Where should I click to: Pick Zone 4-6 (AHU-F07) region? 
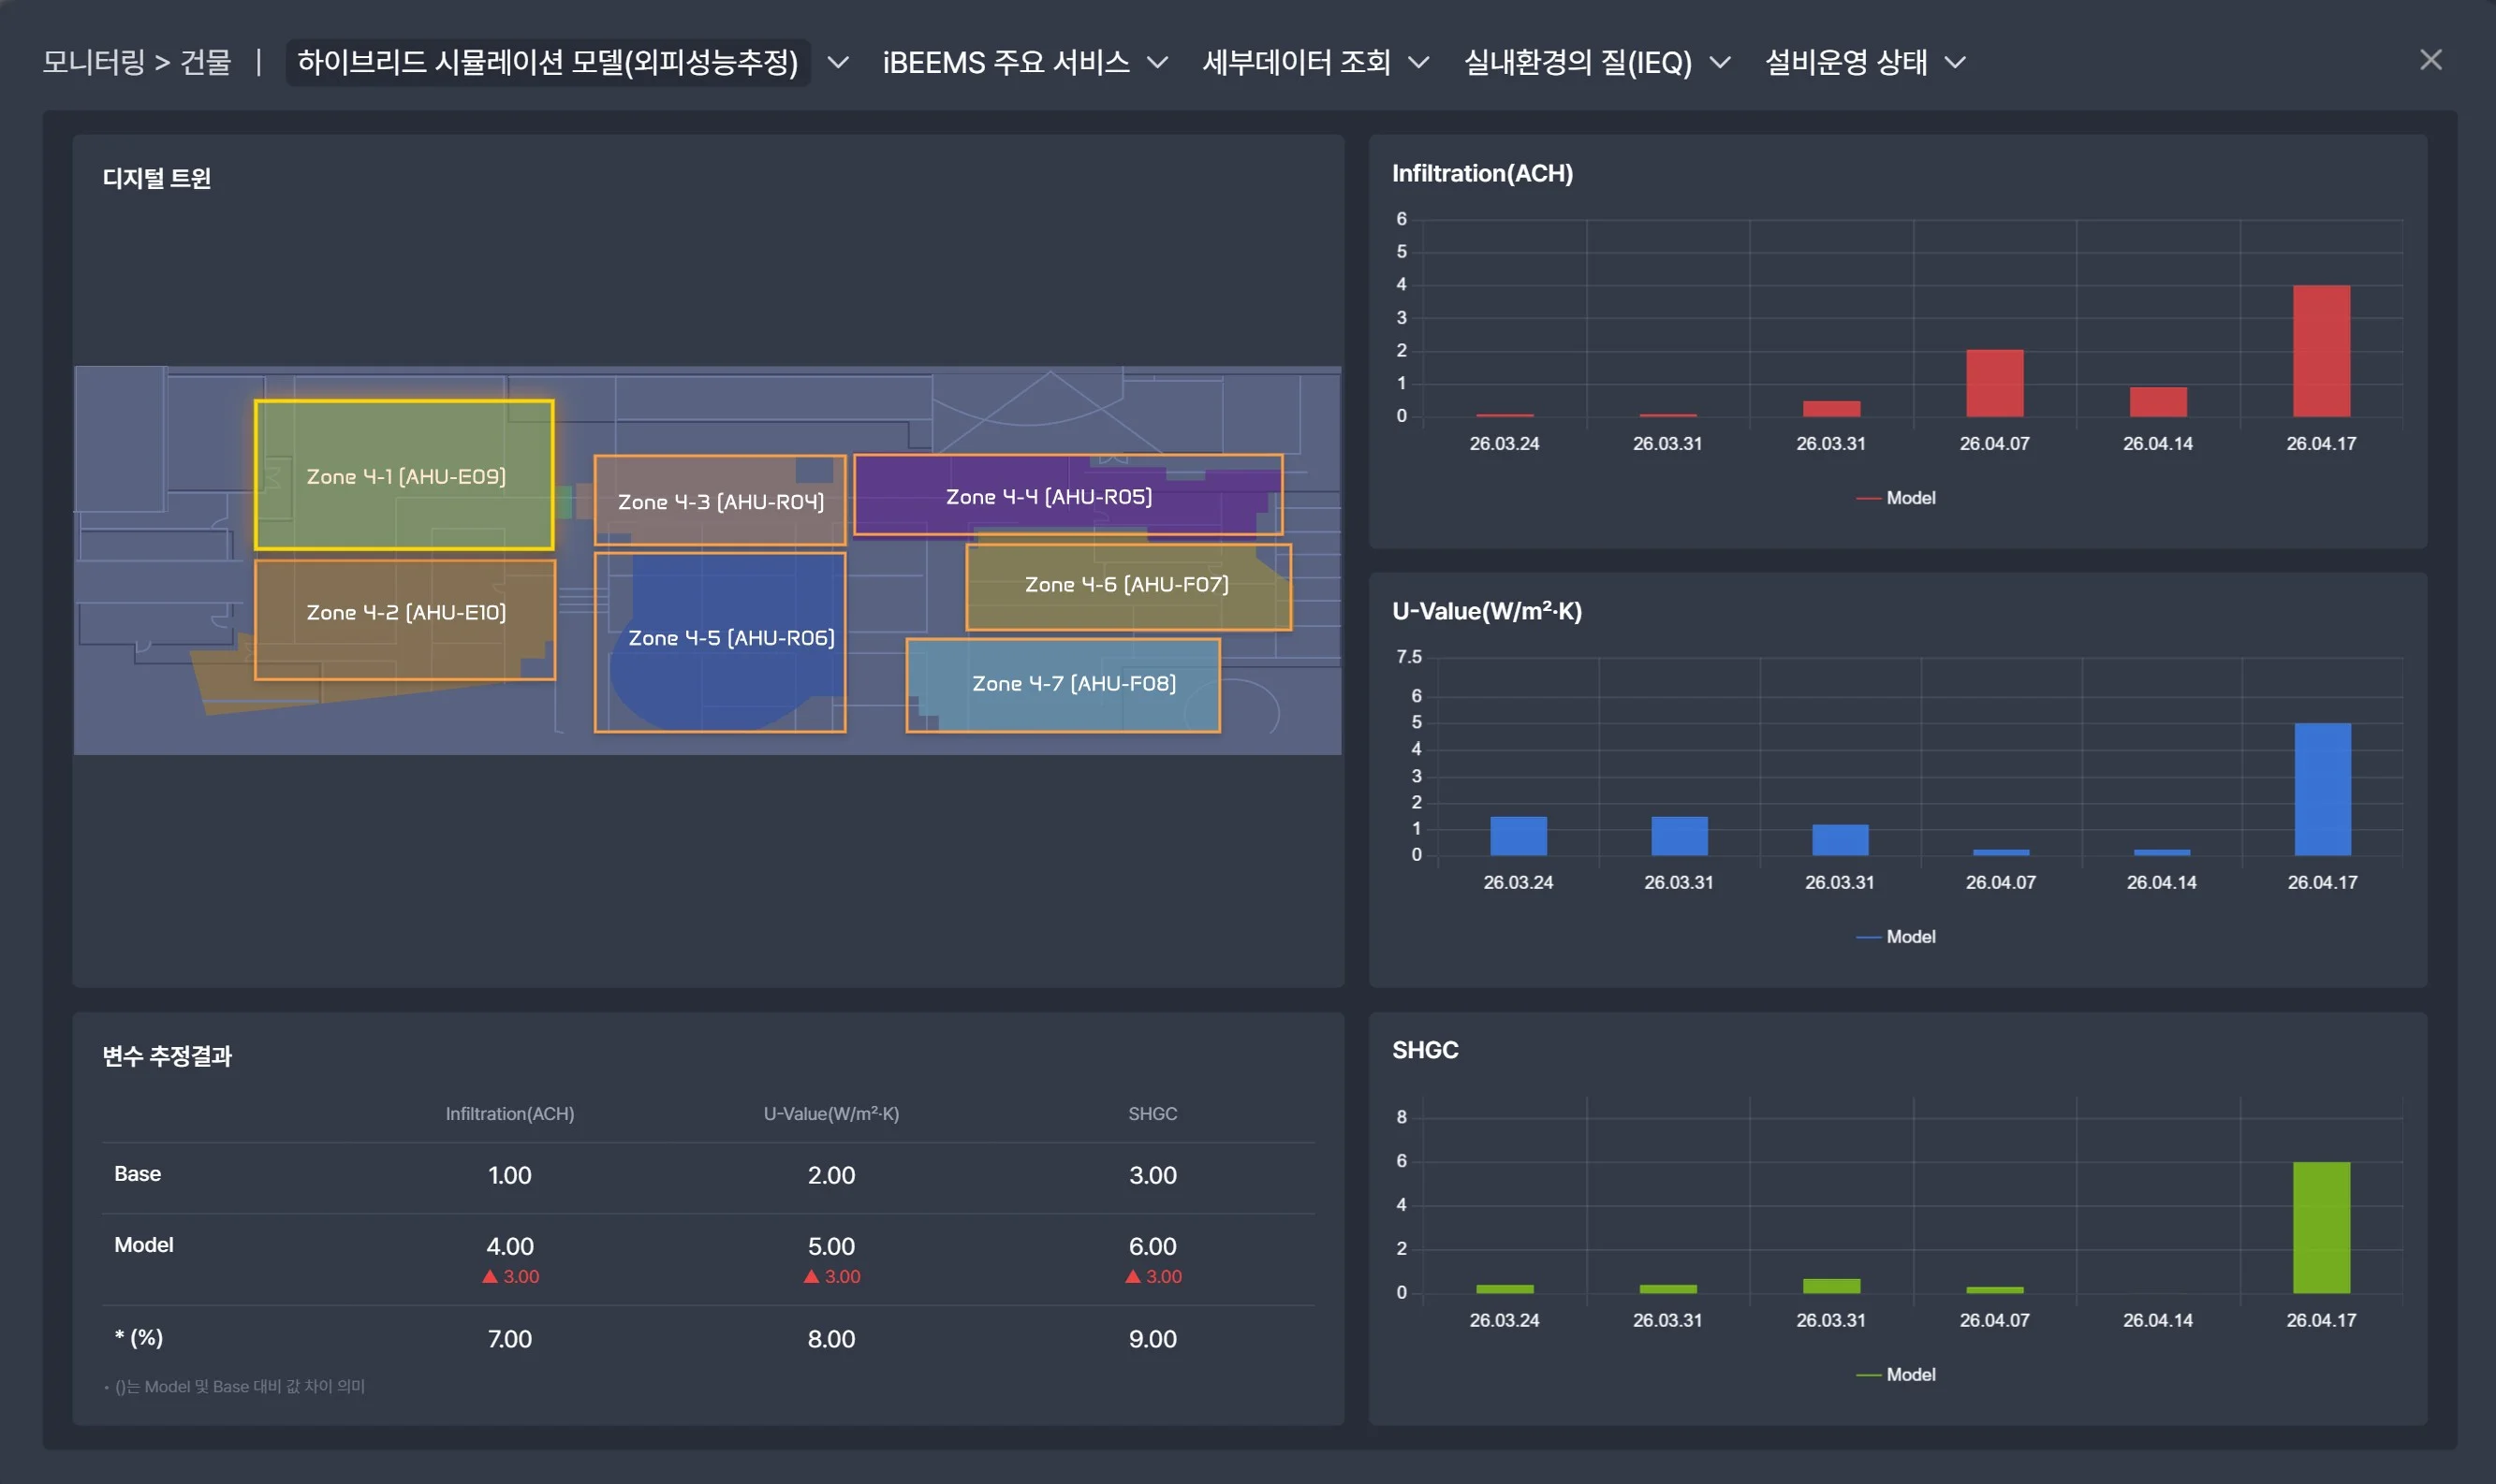(1127, 586)
